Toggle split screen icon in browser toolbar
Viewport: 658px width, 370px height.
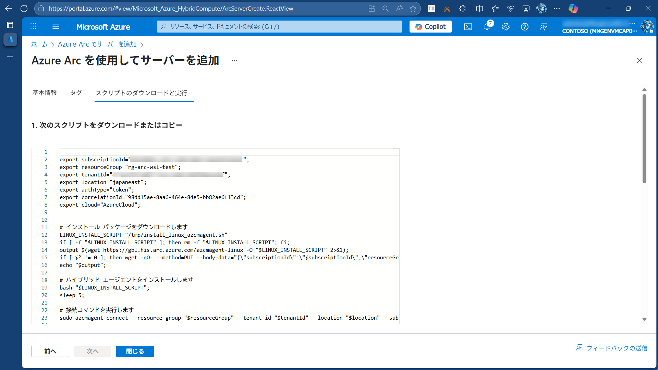479,9
